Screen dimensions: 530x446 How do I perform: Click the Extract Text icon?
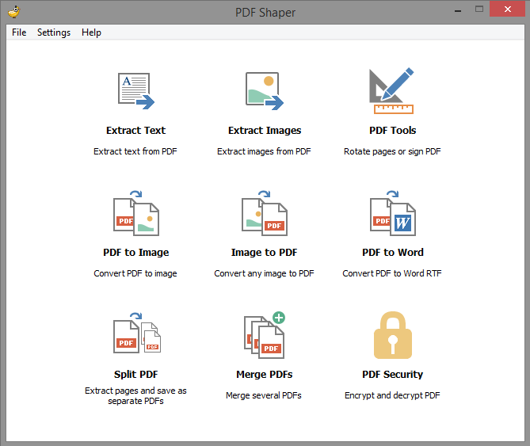(136, 91)
